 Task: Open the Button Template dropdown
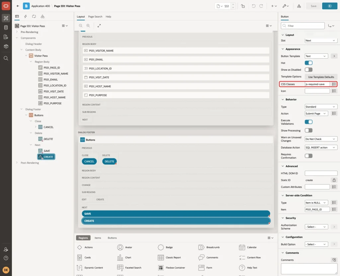pos(316,56)
